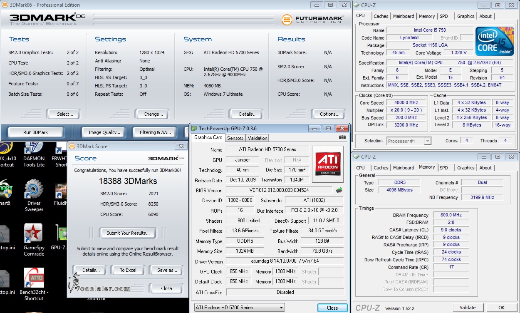The image size is (520, 313).
Task: Click Close button in 3DMark Score dialog
Action: 166,288
